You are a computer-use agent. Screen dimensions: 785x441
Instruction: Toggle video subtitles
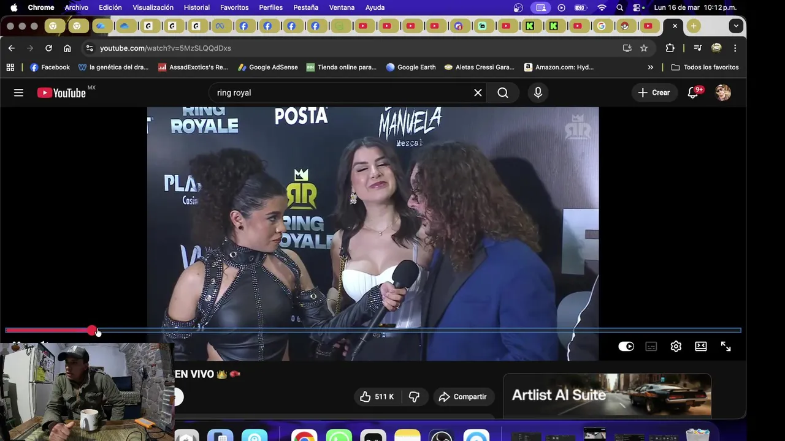pyautogui.click(x=651, y=347)
